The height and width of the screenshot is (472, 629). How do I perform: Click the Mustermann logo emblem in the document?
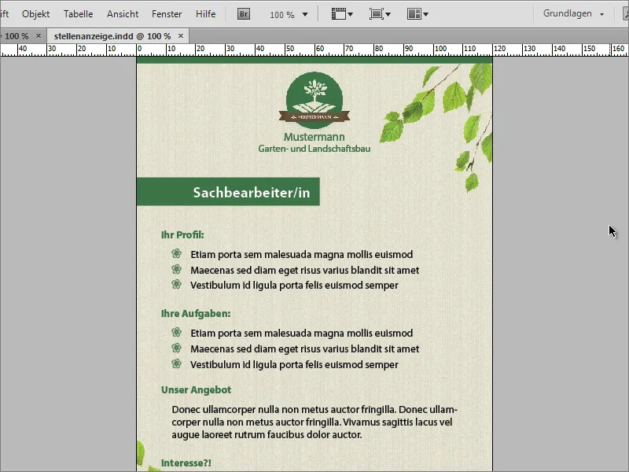coord(314,99)
